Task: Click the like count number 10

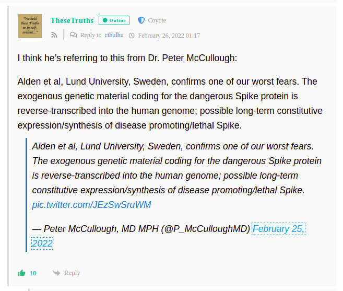Action: click(x=33, y=273)
